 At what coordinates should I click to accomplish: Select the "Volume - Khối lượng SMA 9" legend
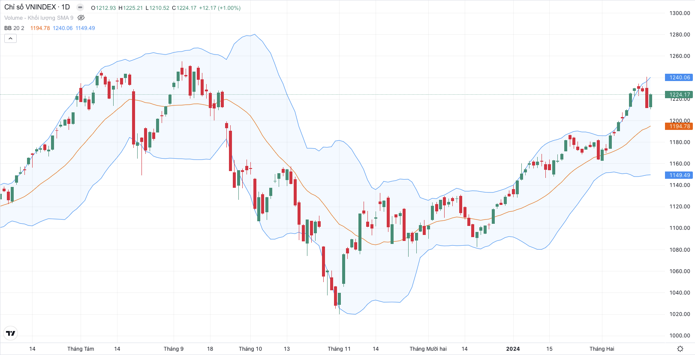39,18
